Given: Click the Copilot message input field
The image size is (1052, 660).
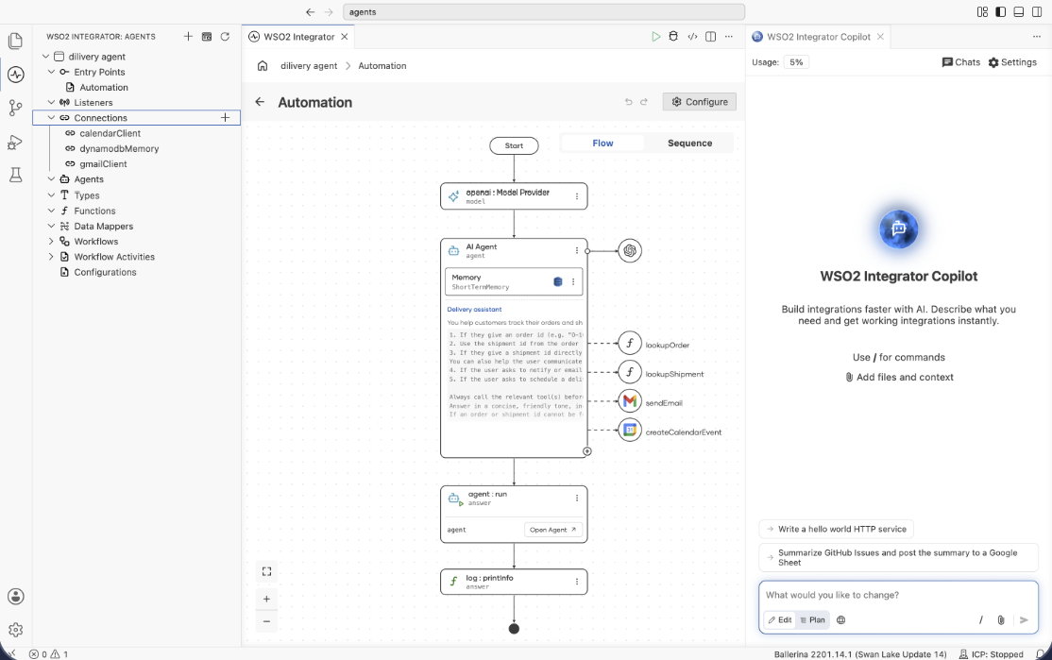Looking at the screenshot, I should coord(898,595).
